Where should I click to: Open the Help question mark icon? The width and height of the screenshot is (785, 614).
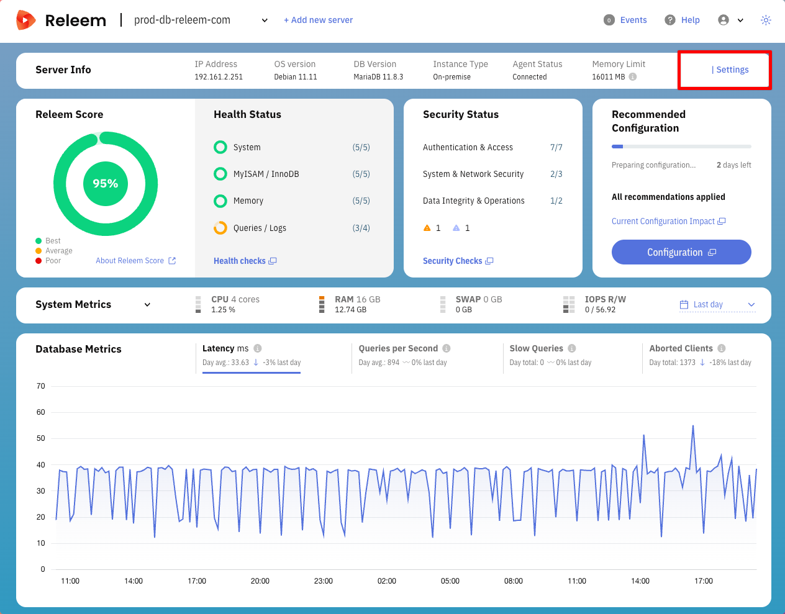tap(670, 20)
